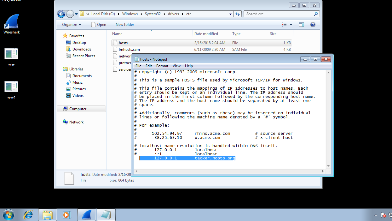The image size is (392, 221).
Task: Open the address bar history dropdown
Action: pos(231,14)
